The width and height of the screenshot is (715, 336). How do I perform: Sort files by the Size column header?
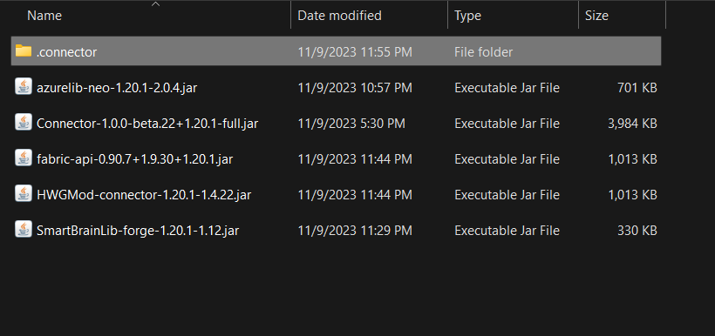pos(596,16)
